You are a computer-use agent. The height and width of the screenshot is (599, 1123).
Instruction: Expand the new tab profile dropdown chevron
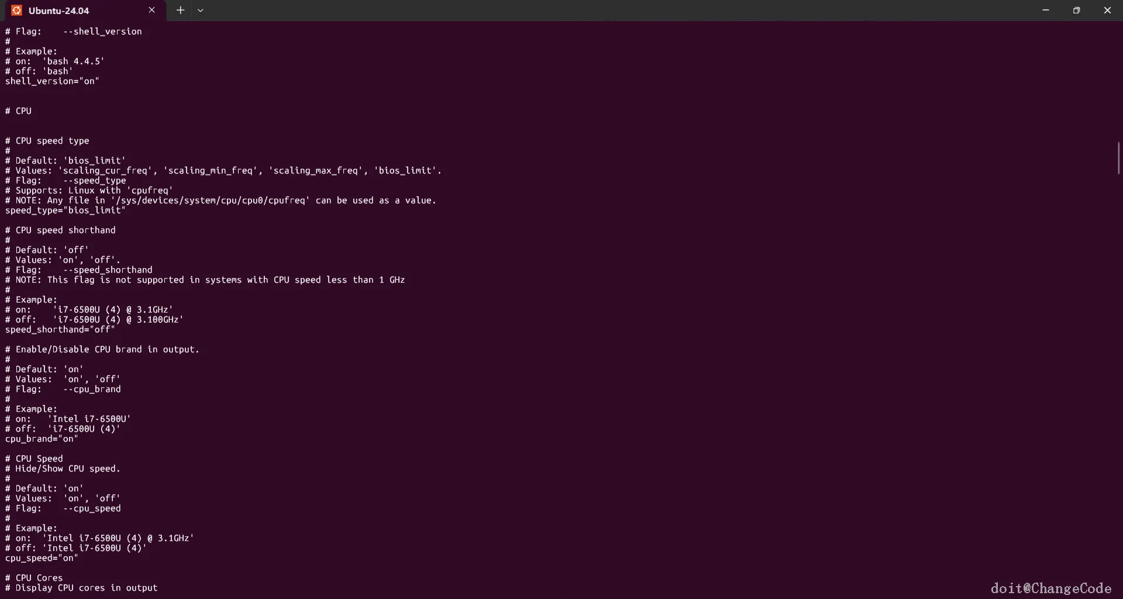200,11
